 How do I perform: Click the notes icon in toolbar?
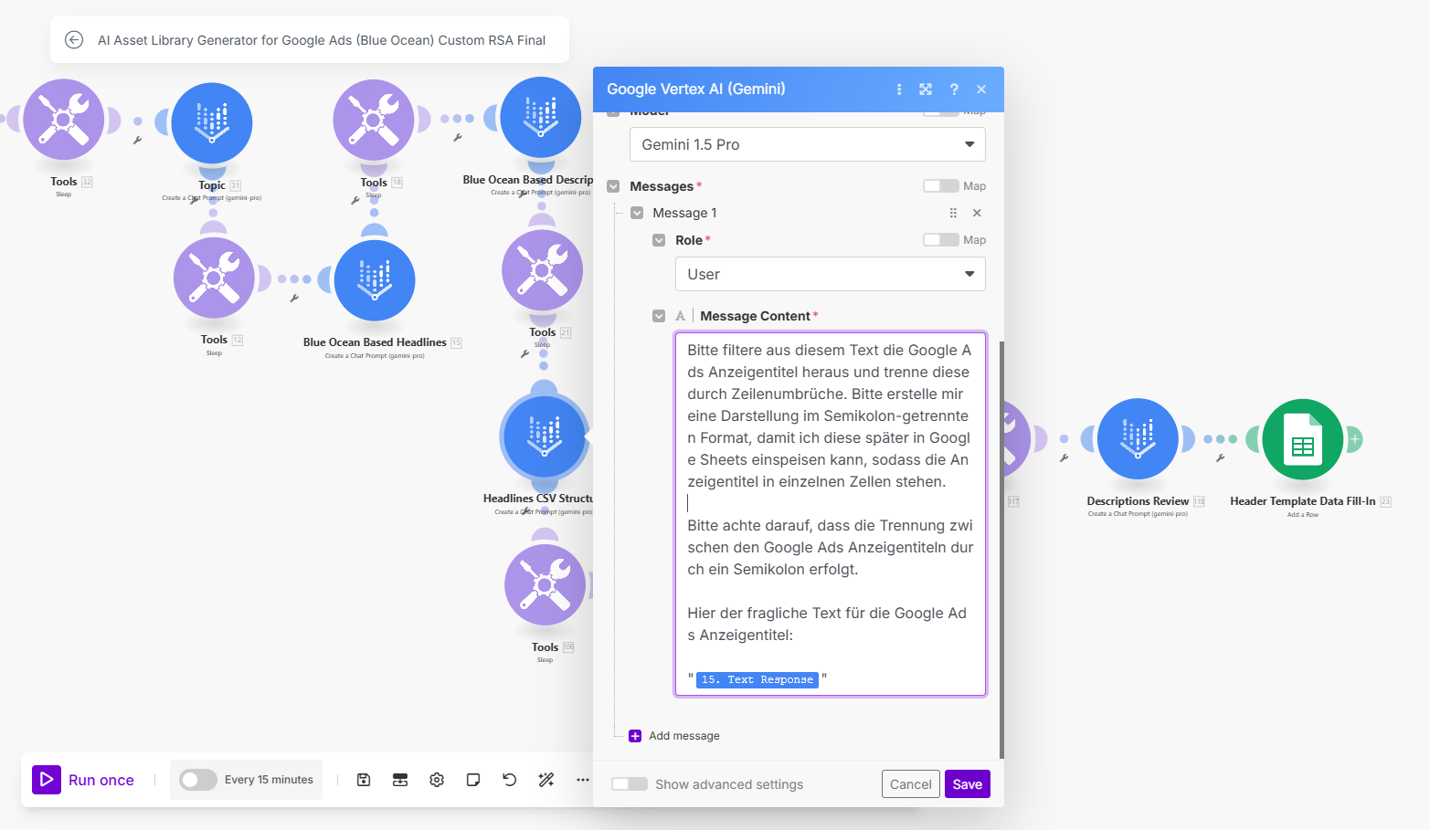point(473,780)
